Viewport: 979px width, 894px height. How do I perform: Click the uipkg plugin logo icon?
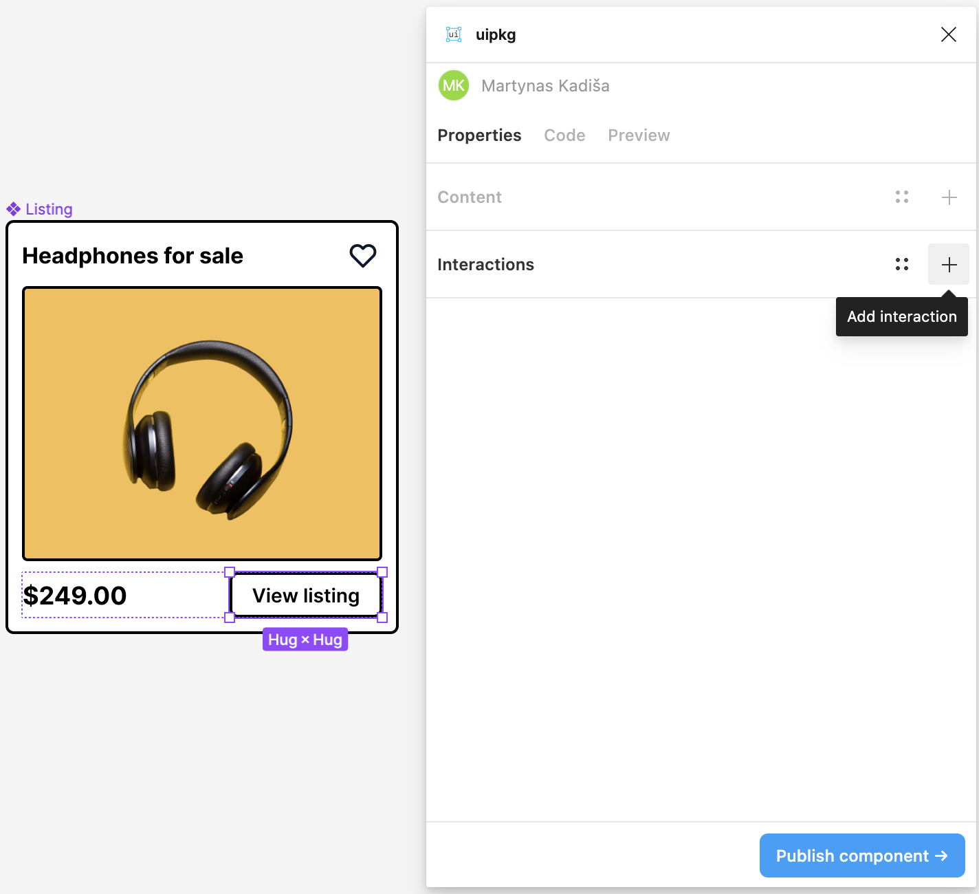point(454,34)
